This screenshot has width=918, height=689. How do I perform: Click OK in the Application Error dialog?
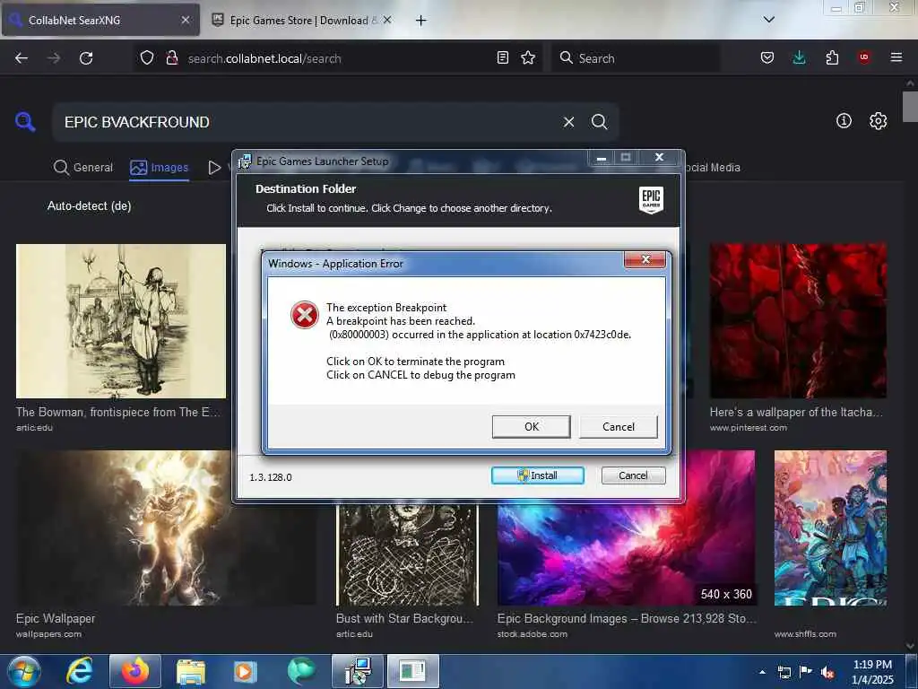[531, 426]
